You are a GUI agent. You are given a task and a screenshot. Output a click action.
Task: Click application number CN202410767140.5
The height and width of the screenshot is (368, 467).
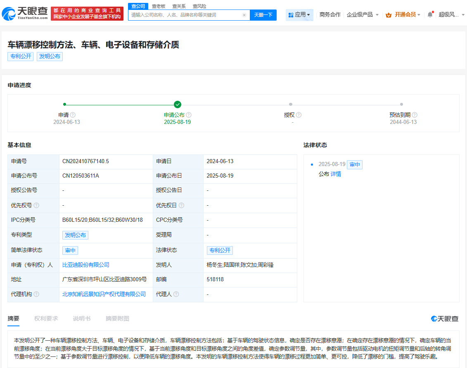point(85,161)
